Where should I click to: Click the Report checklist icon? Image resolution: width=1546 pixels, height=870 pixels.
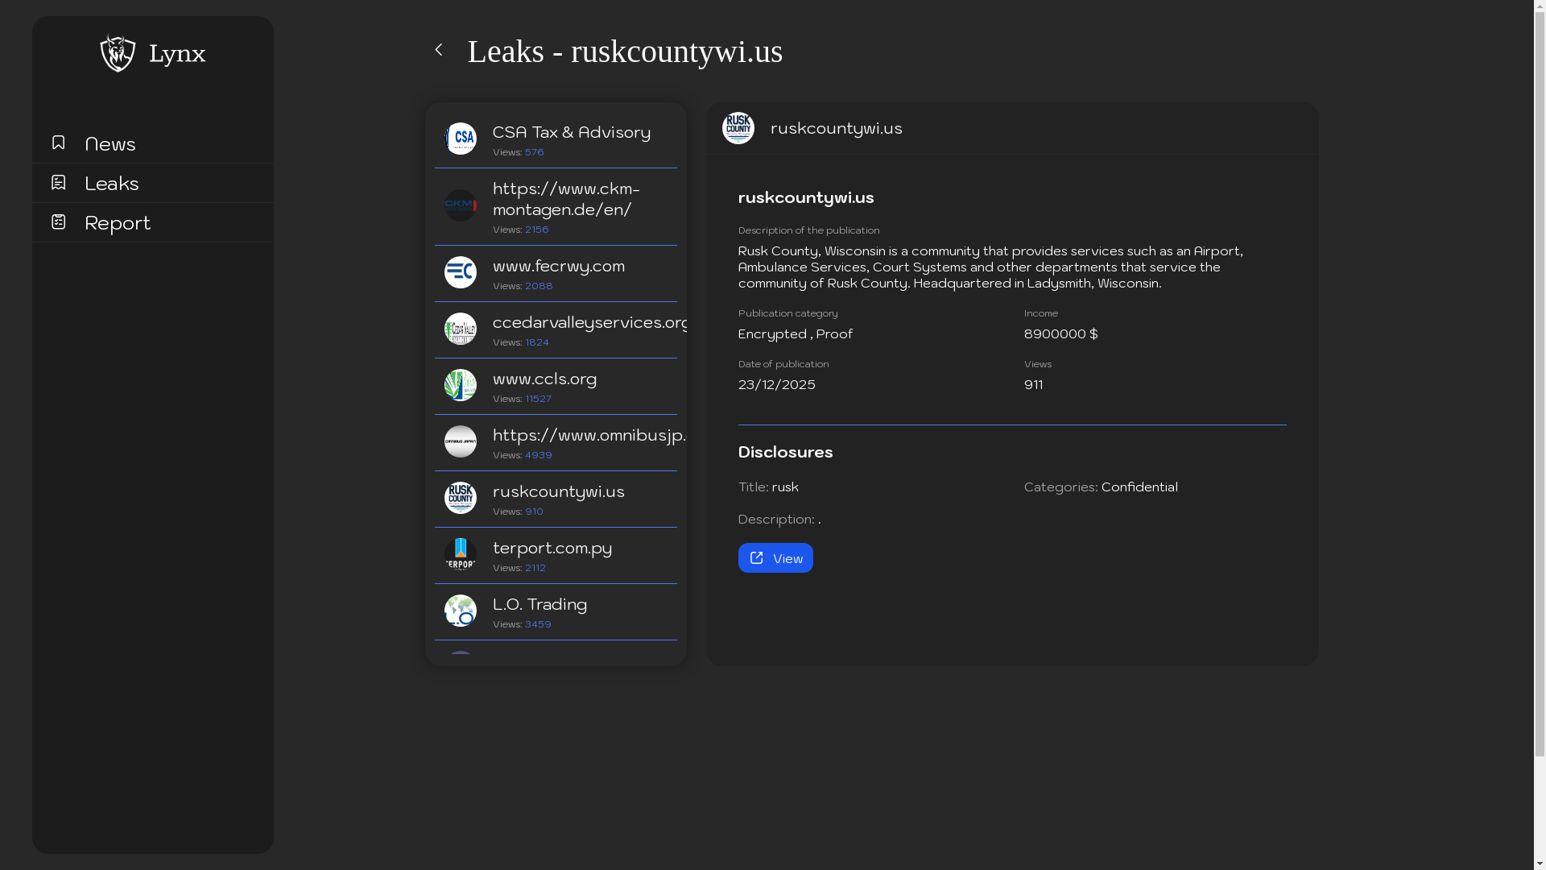pos(58,222)
